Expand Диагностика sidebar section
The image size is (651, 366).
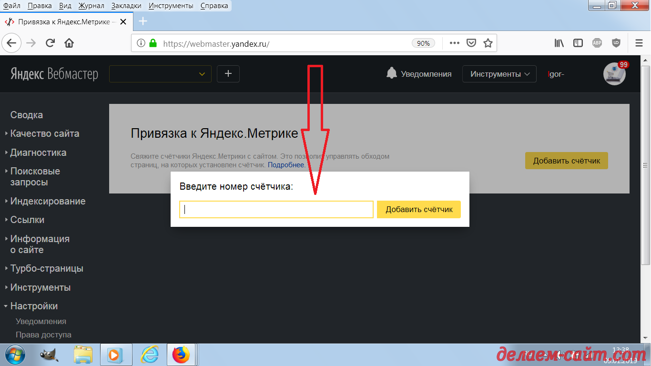coord(38,152)
